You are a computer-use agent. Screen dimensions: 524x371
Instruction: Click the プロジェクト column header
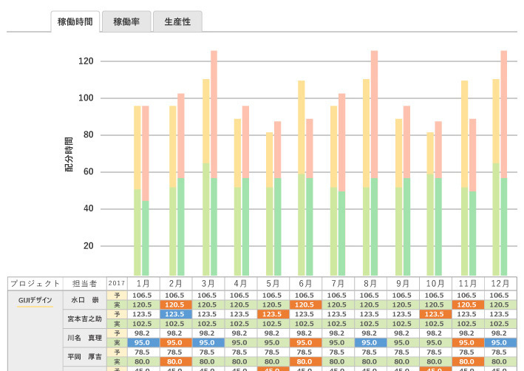tap(35, 283)
